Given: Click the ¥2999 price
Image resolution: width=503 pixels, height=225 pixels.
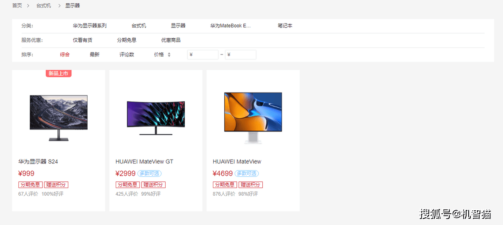Looking at the screenshot, I should [125, 173].
